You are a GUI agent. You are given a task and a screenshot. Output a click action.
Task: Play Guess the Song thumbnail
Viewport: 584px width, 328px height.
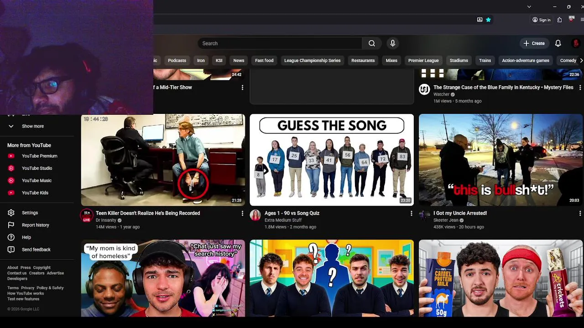point(332,160)
